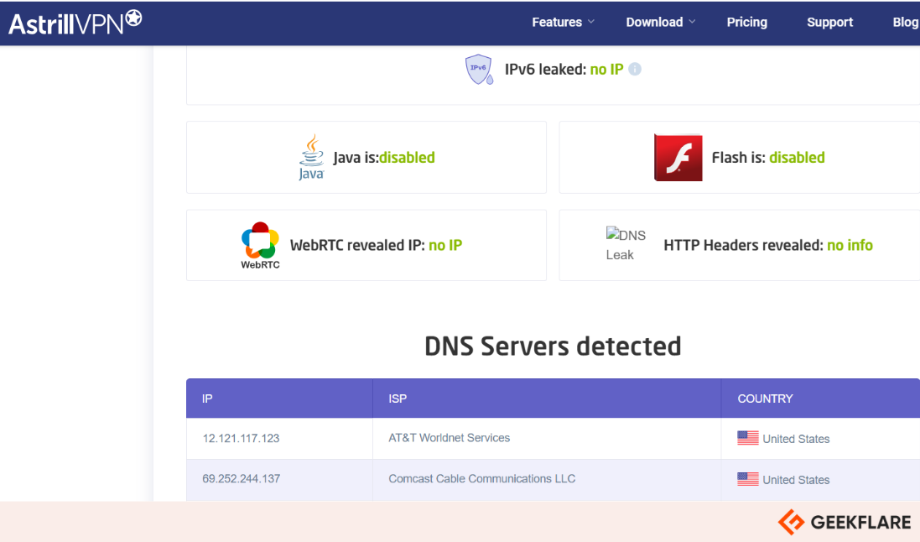Image resolution: width=920 pixels, height=542 pixels.
Task: Click the IPv6 shield icon
Action: 478,69
